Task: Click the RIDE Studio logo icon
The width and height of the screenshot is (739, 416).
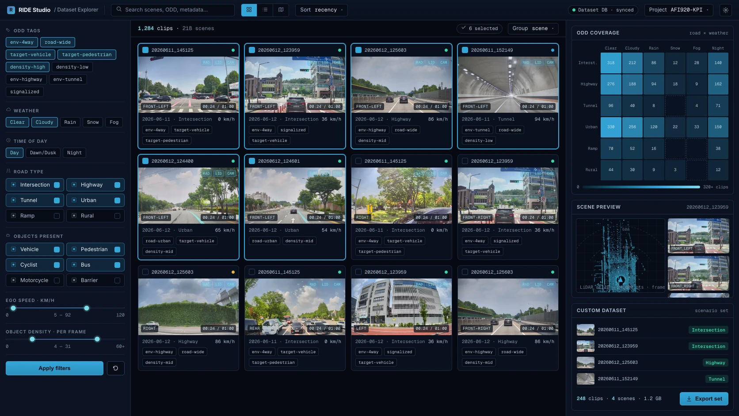Action: pos(11,10)
